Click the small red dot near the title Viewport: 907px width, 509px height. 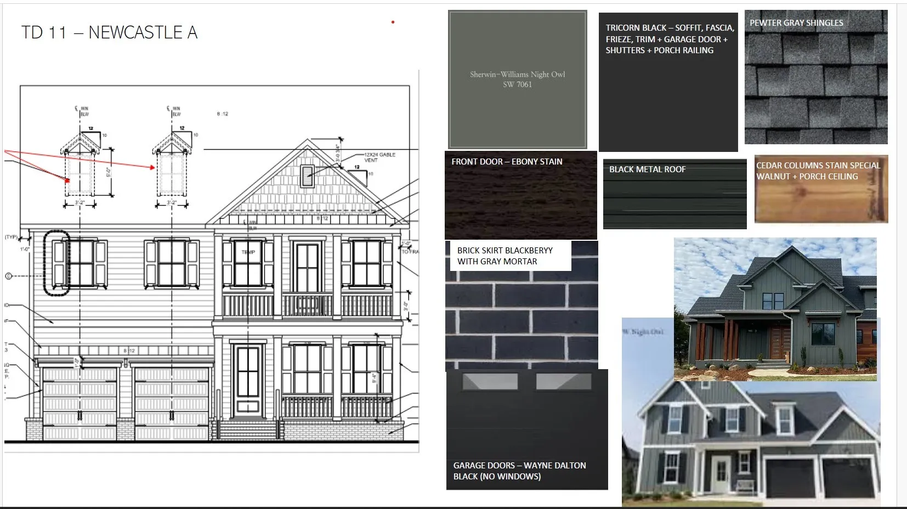393,22
